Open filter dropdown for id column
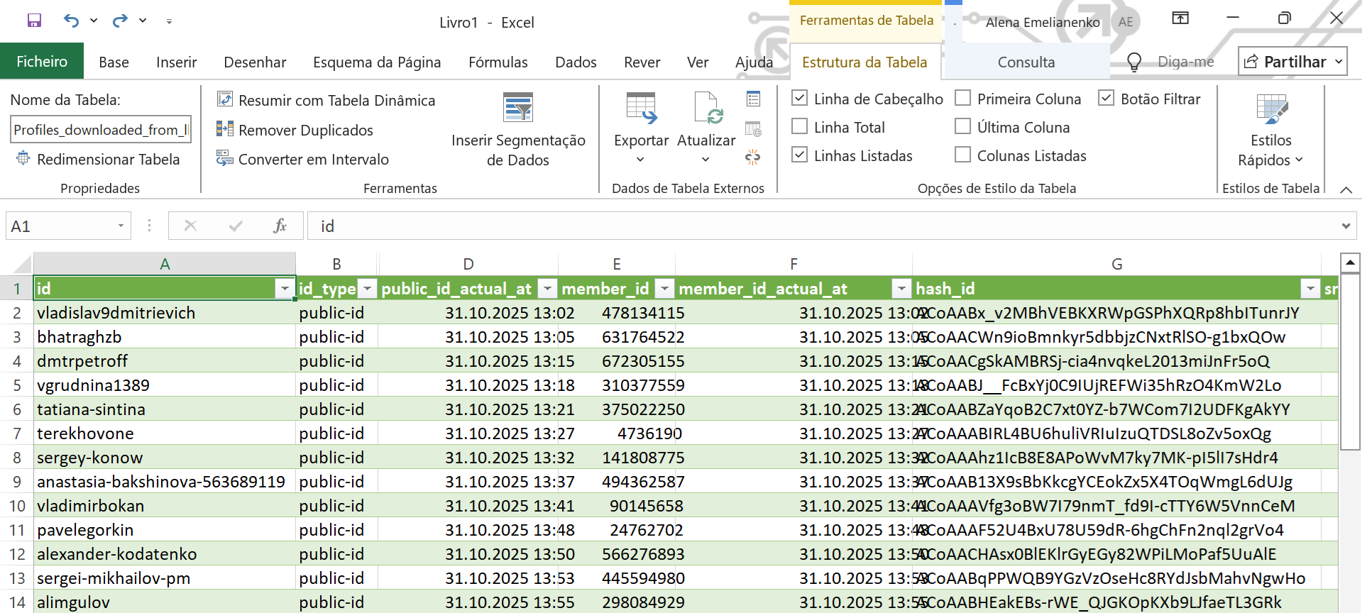 (285, 289)
